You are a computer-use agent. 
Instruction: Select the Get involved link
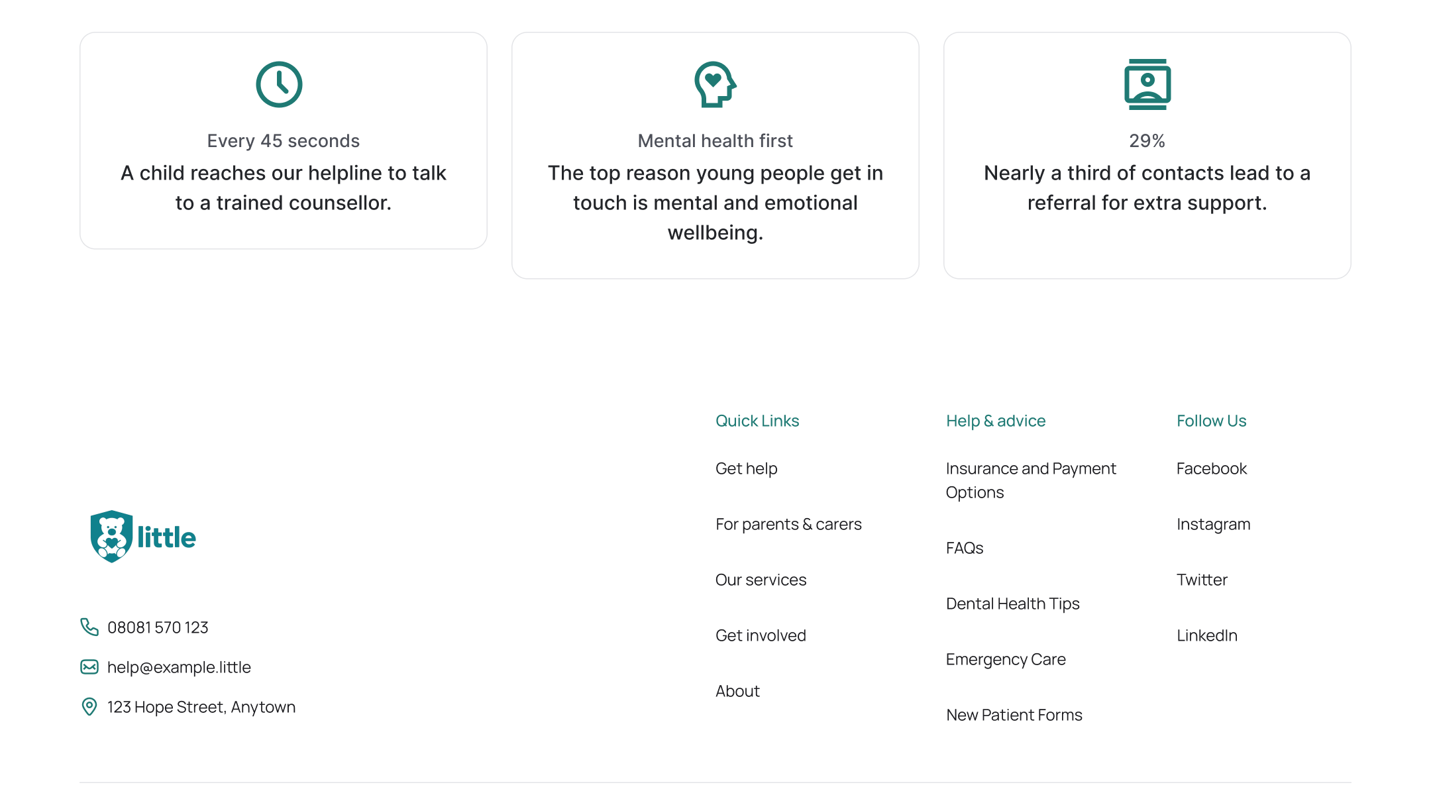pyautogui.click(x=761, y=635)
